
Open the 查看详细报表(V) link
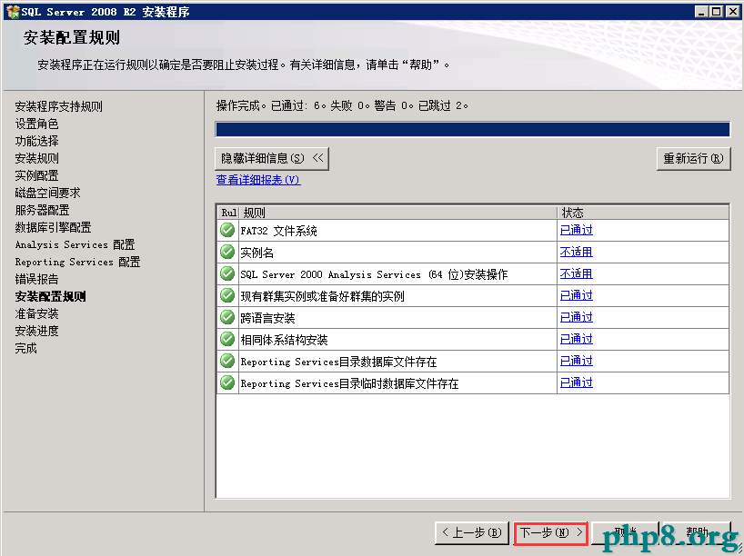click(258, 180)
